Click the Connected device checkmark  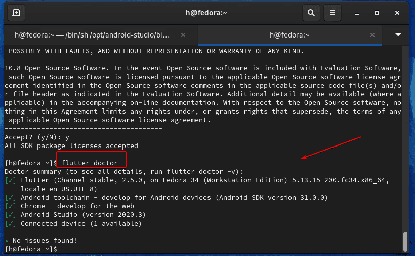pyautogui.click(x=10, y=223)
